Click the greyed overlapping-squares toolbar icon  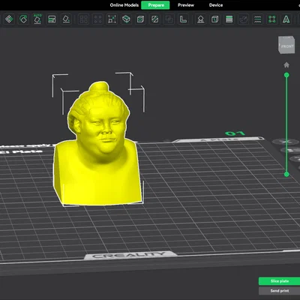point(169,19)
